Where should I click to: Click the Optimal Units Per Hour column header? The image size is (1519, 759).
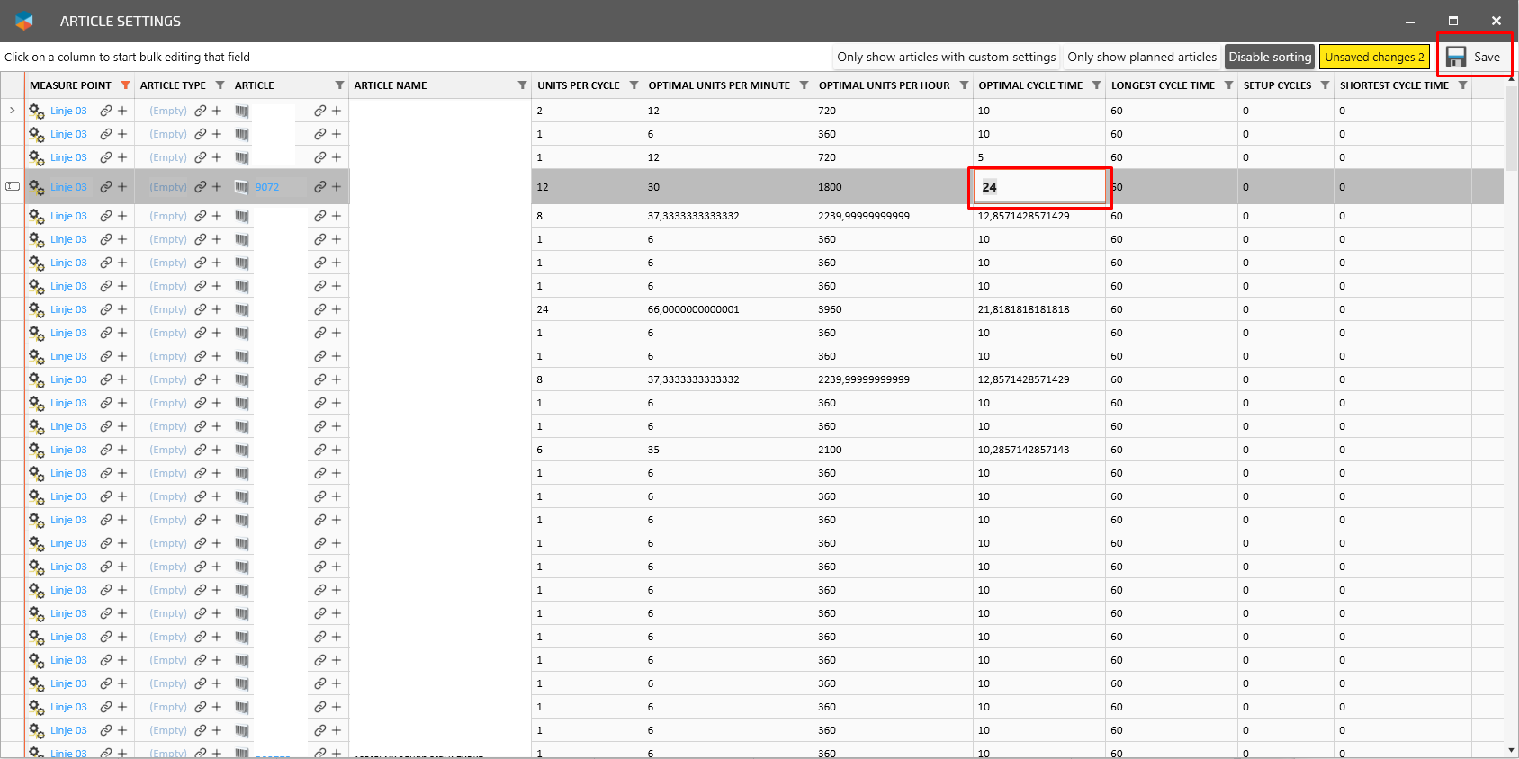click(884, 85)
